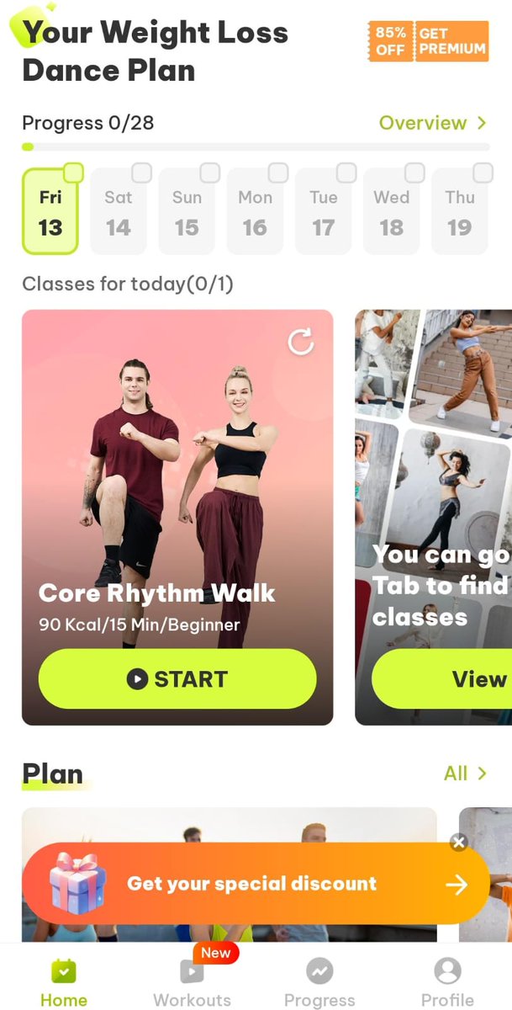
Task: Open the Home tab icon
Action: tap(64, 972)
